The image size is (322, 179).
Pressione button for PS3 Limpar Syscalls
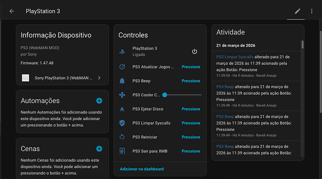point(191,123)
